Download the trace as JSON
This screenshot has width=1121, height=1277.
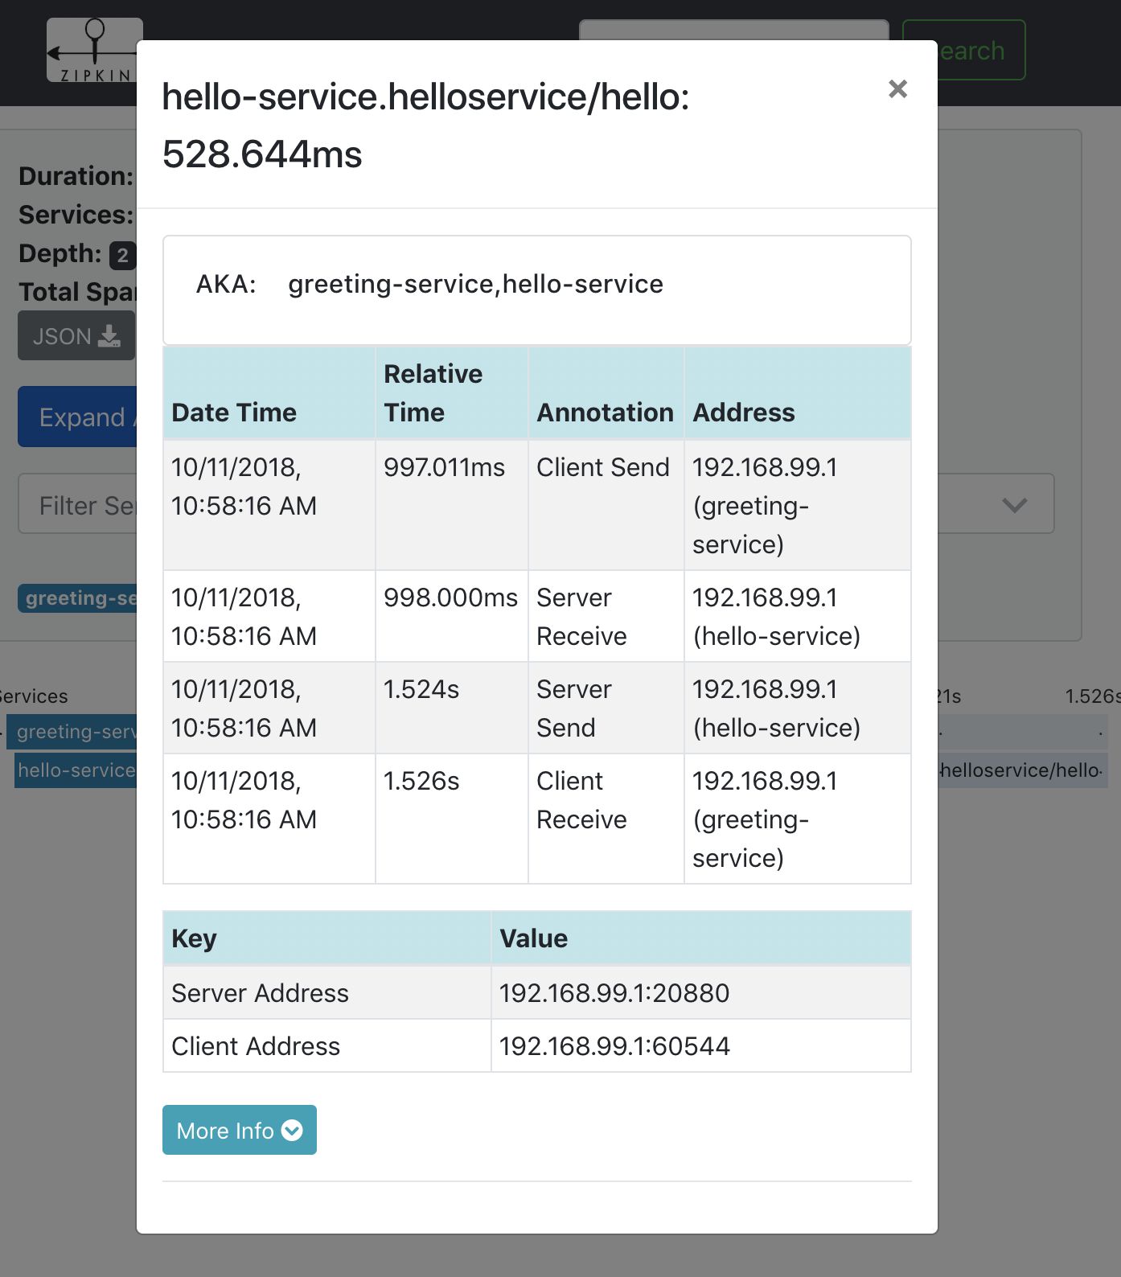point(76,336)
